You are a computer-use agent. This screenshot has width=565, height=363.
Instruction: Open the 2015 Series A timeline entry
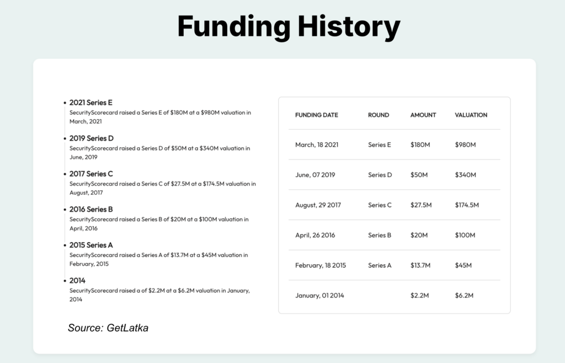(91, 245)
